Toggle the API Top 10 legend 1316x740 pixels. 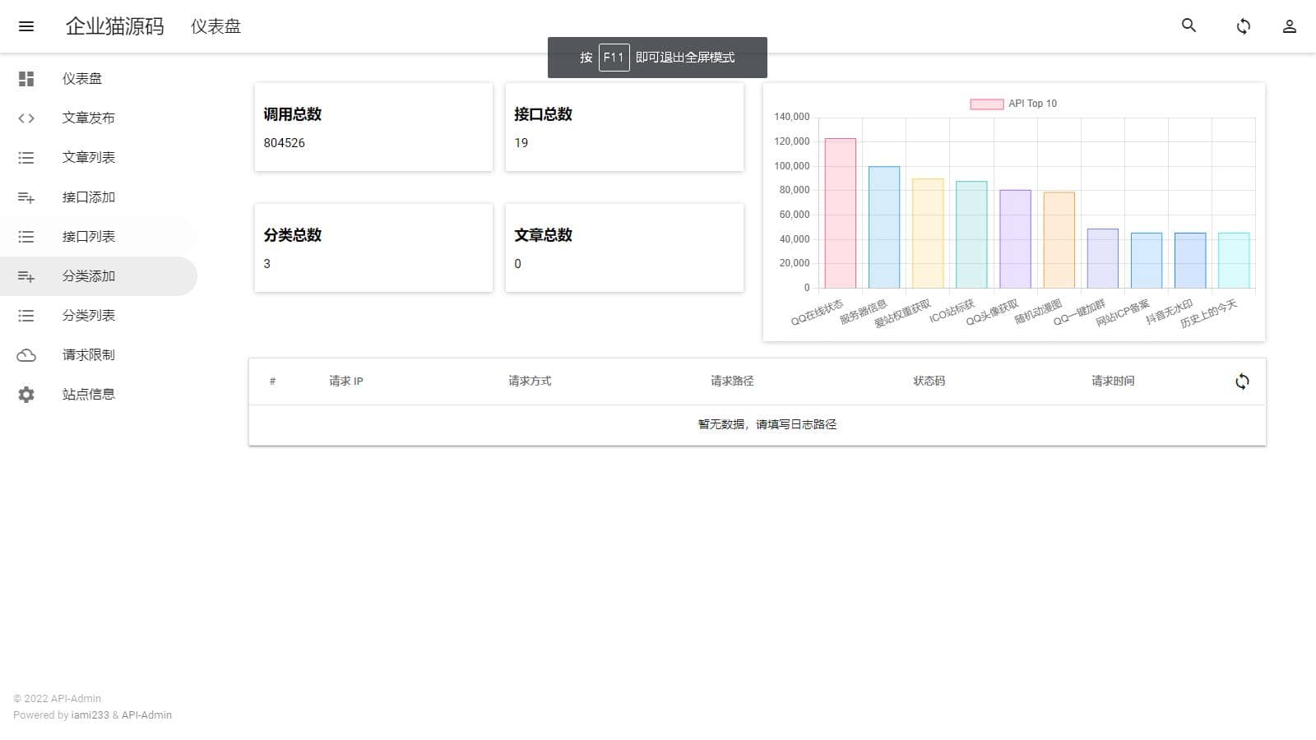click(x=1013, y=104)
